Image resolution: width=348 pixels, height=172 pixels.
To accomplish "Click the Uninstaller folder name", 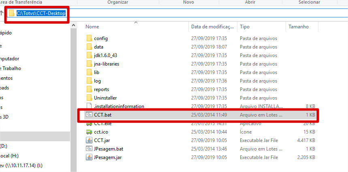I will (x=105, y=98).
